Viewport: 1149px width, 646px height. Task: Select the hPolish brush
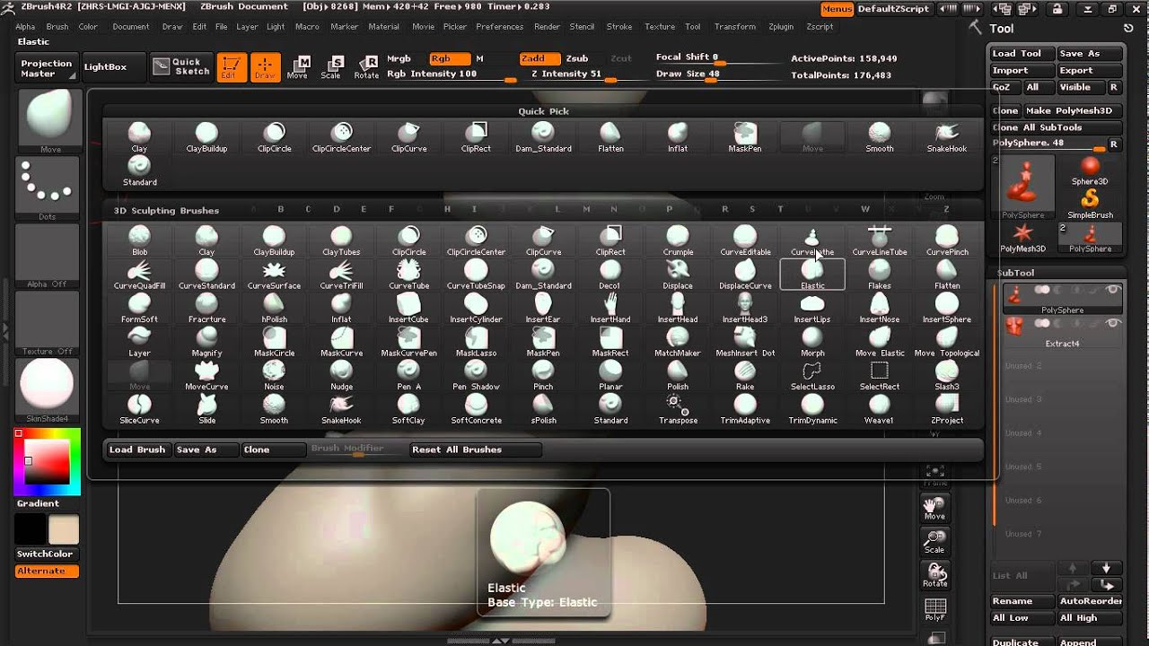(274, 308)
